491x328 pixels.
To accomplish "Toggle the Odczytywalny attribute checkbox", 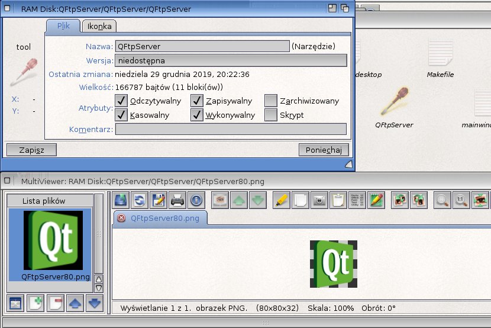I will tap(121, 101).
